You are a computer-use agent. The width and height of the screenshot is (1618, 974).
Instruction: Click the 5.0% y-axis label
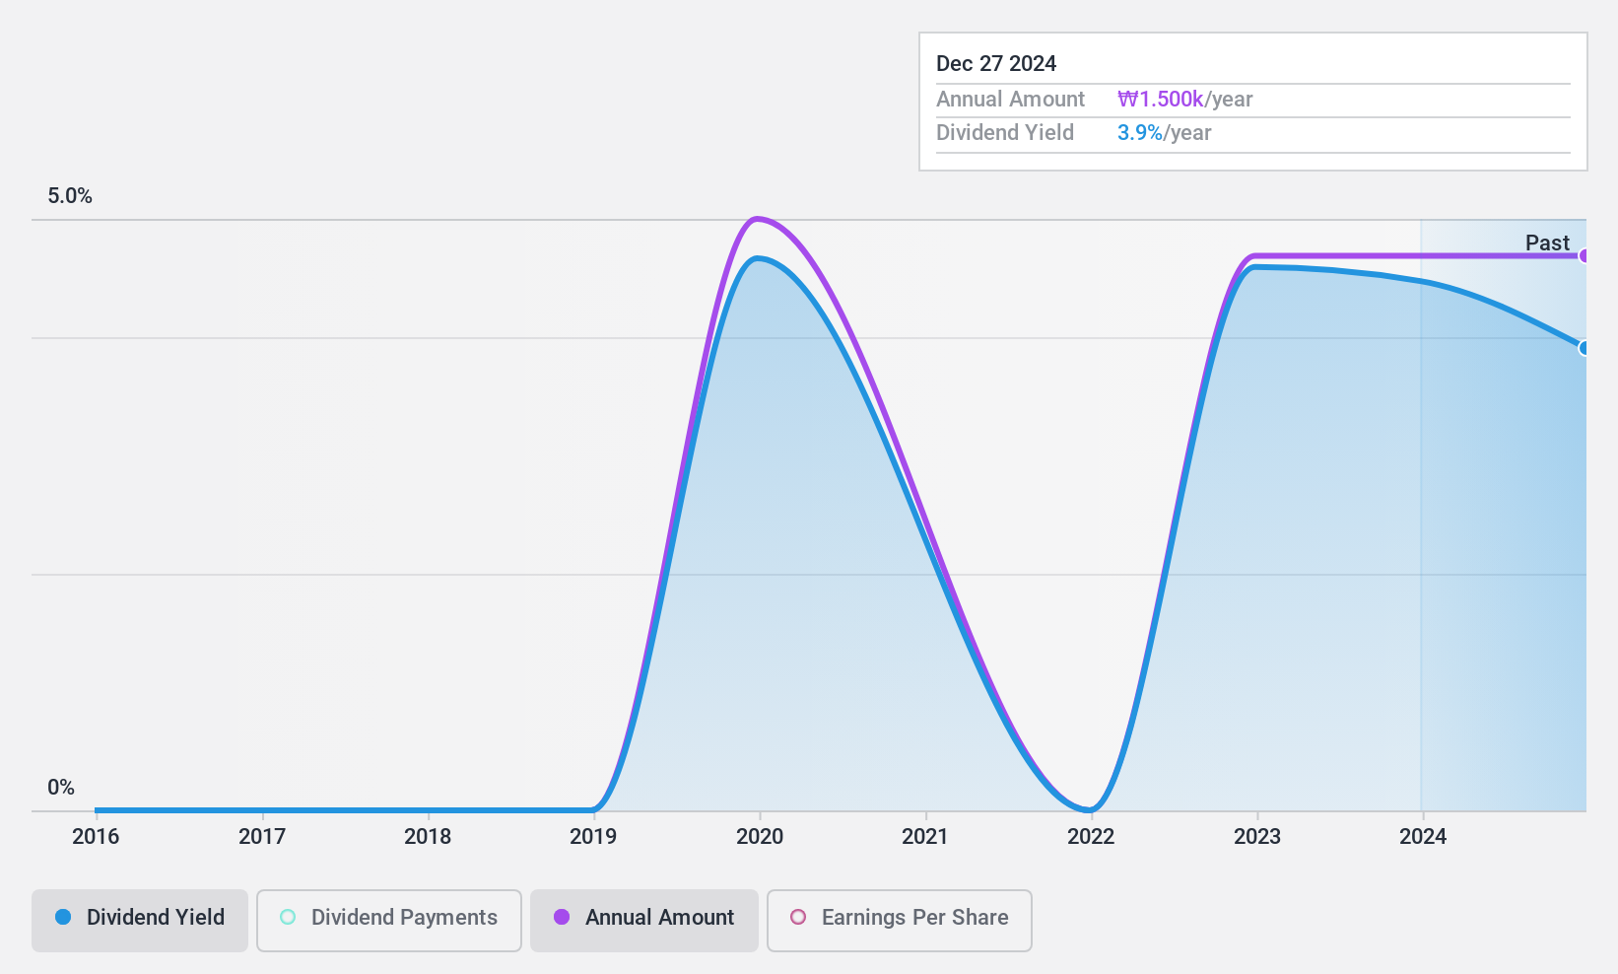(x=70, y=196)
